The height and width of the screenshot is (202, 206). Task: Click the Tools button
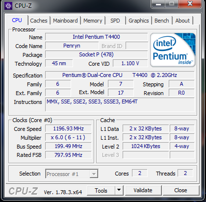(x=101, y=190)
